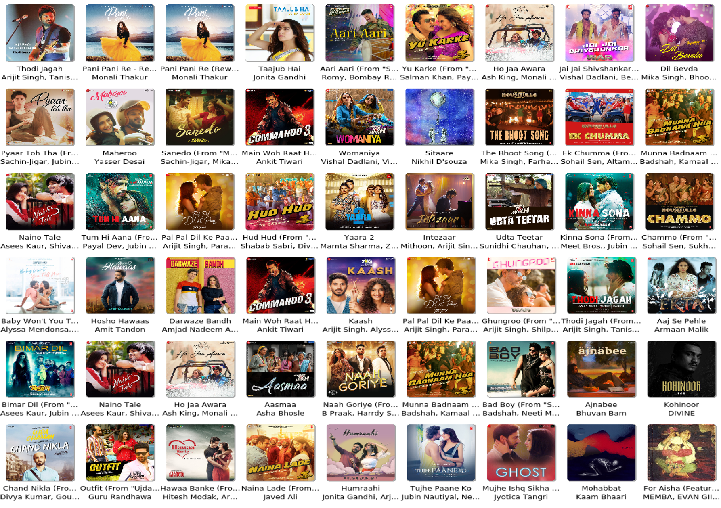Open the Naina Lade album cover
721x508 pixels.
coord(280,453)
